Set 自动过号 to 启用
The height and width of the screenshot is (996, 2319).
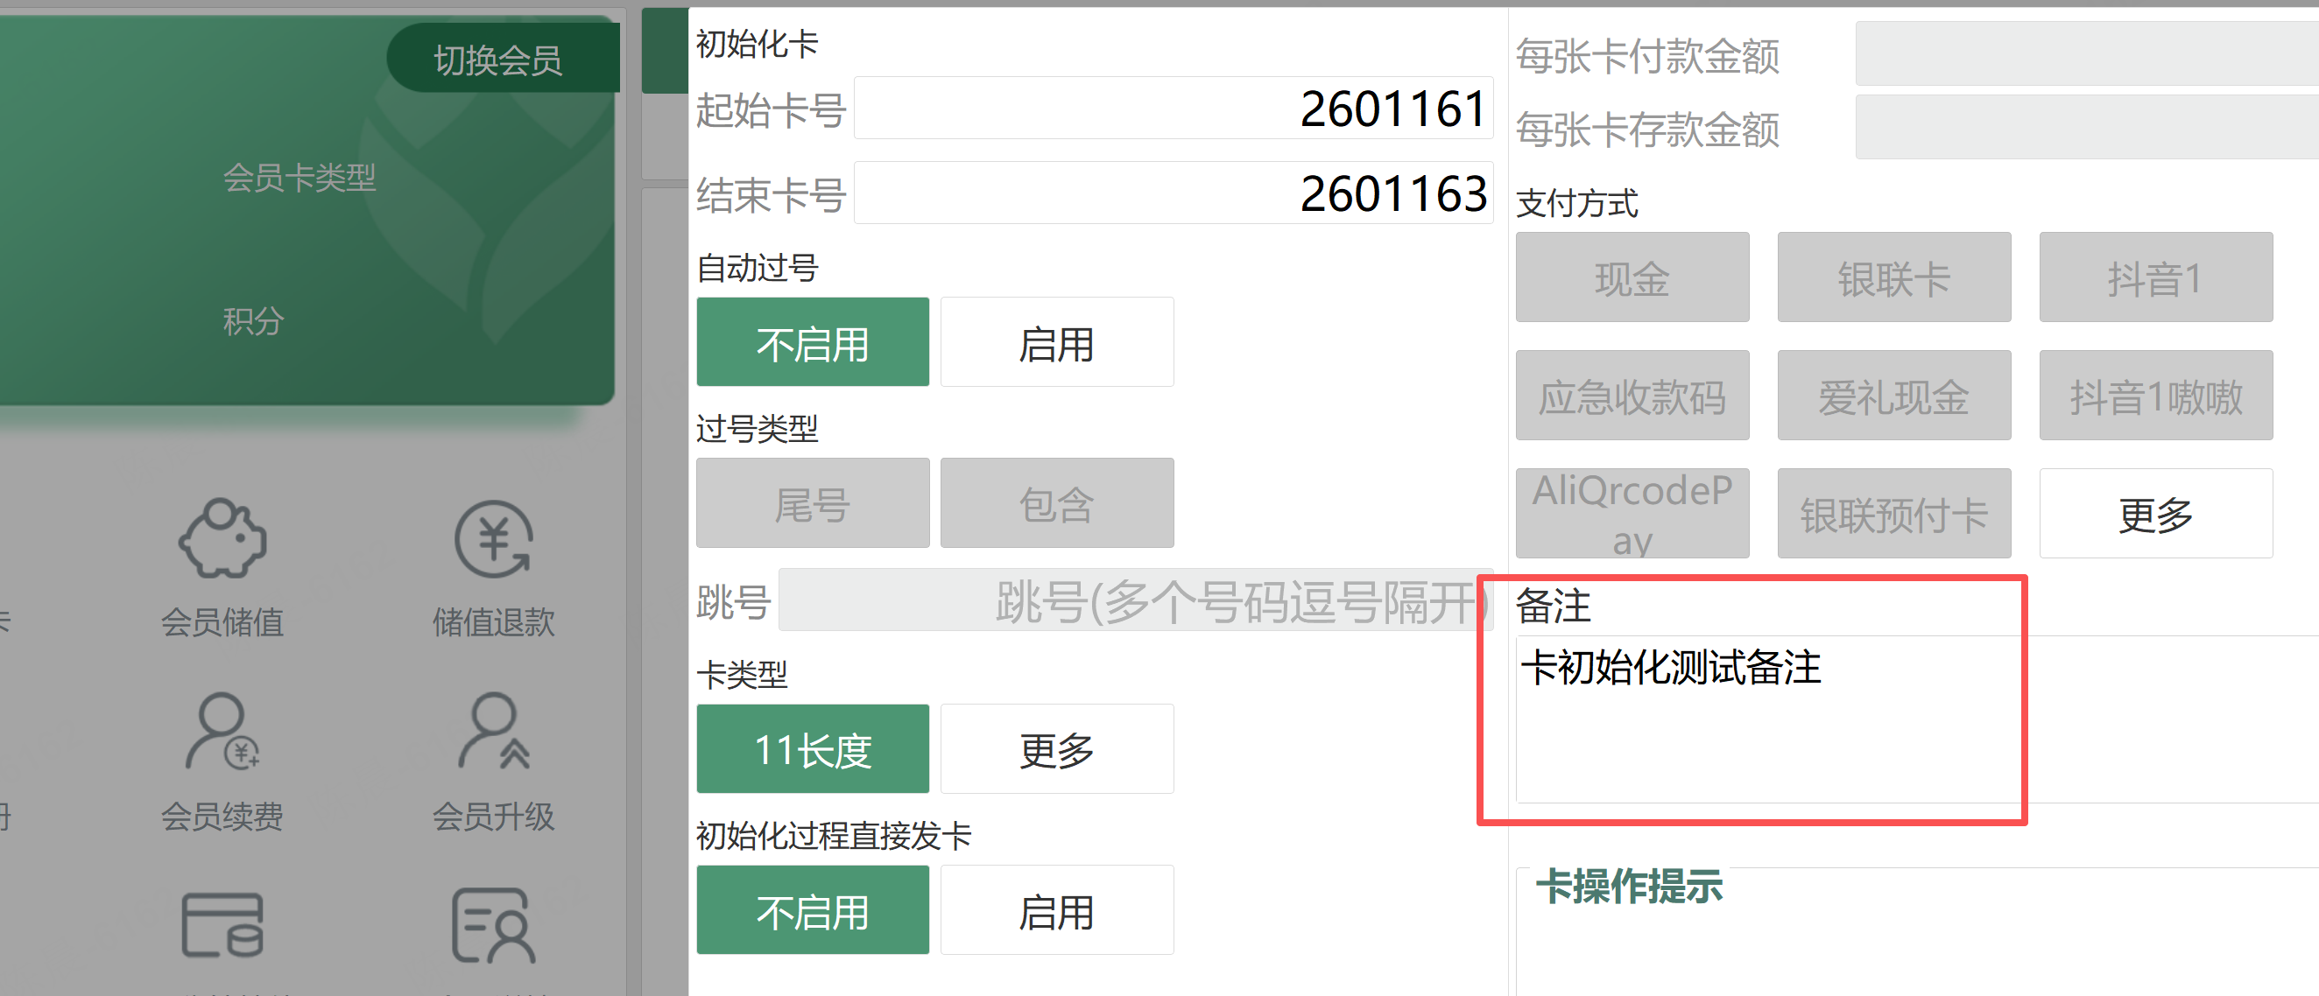1056,344
